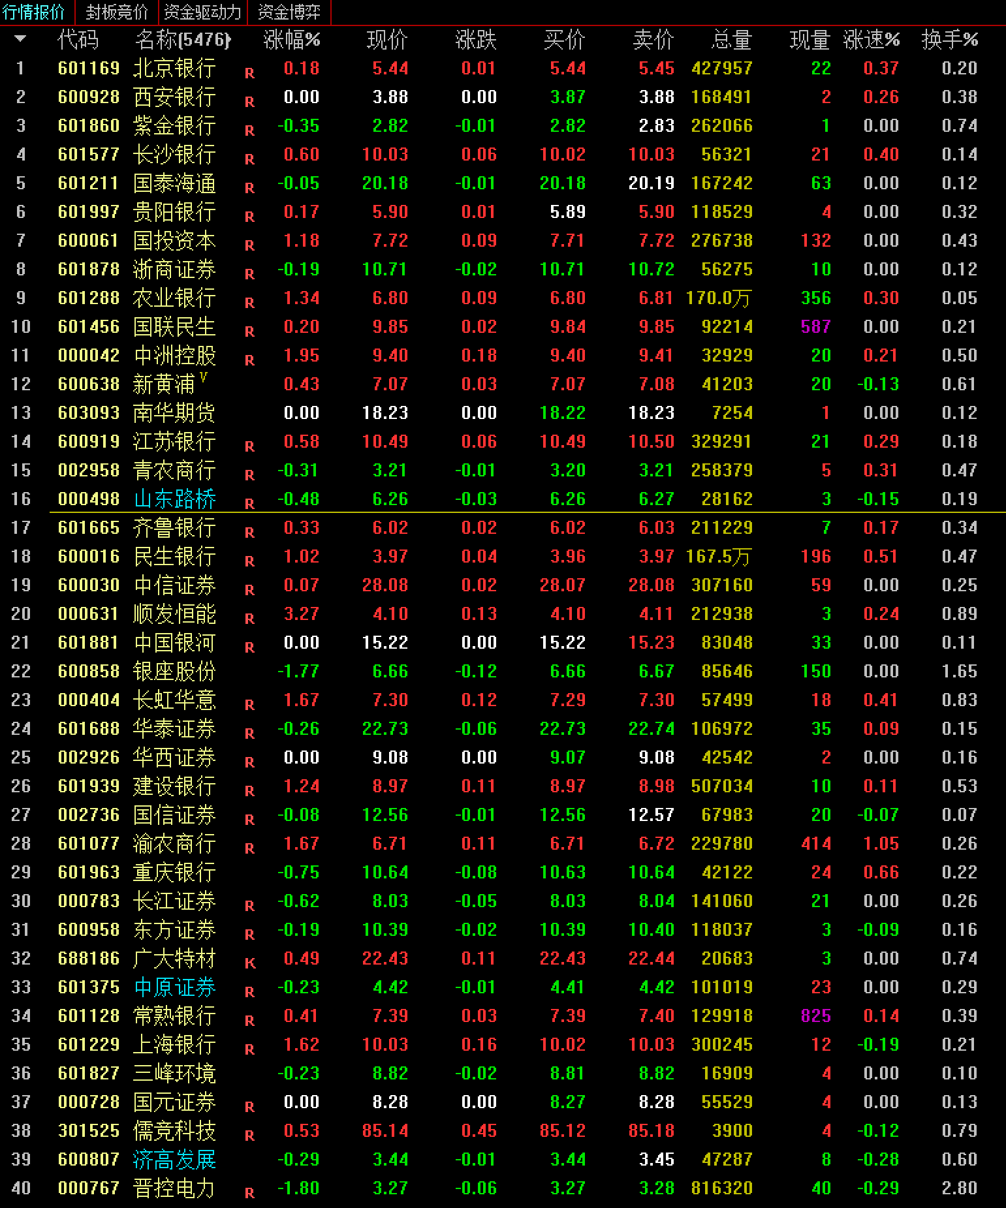Click the V marker beside 新黄浦
Viewport: 1006px width, 1208px height.
pos(204,377)
